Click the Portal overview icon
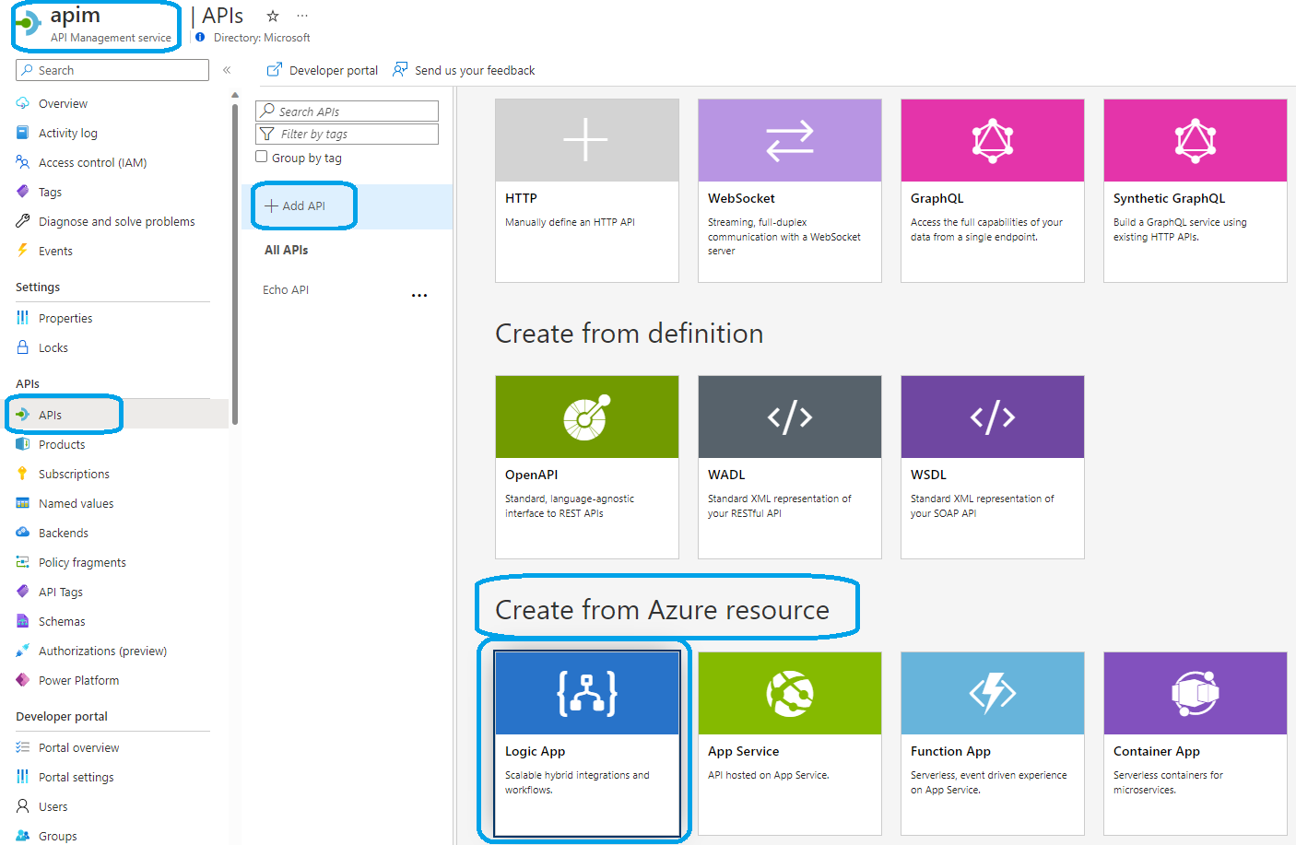1296x845 pixels. [23, 747]
